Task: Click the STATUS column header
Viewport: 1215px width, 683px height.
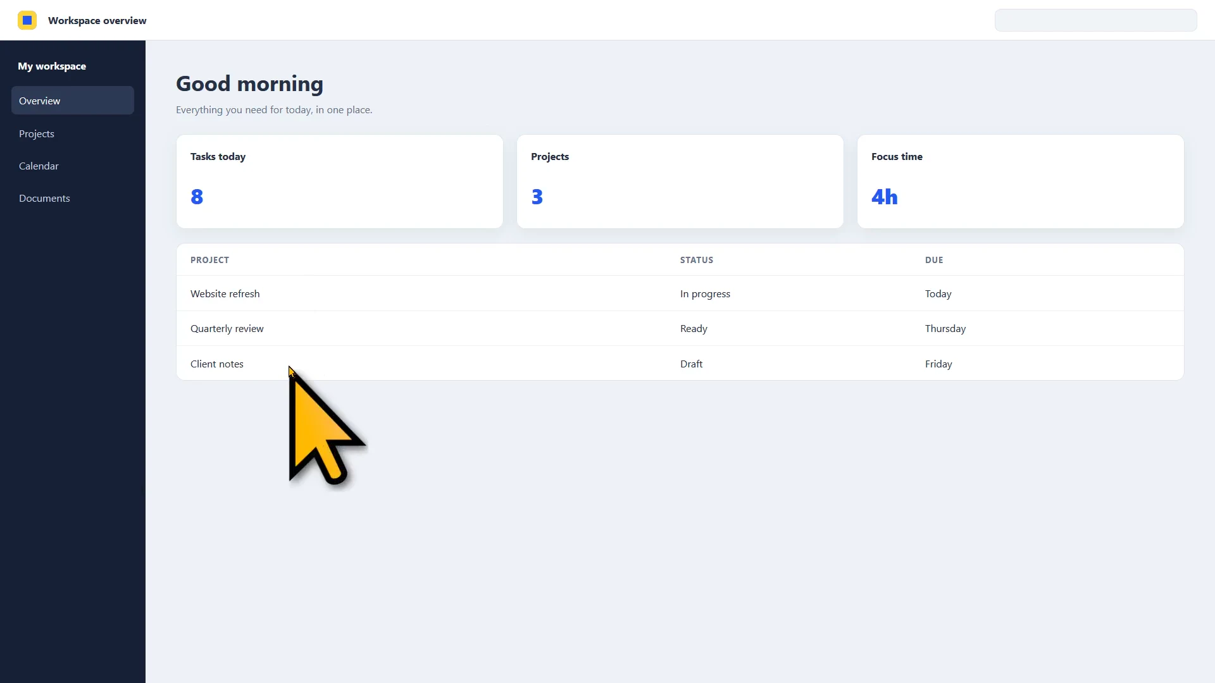Action: (697, 260)
